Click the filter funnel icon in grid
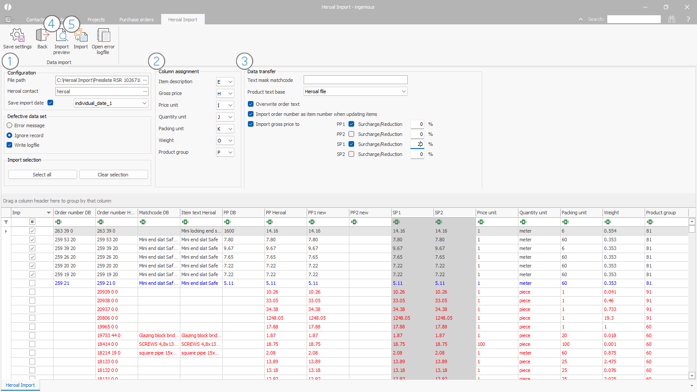This screenshot has height=392, width=697. (6, 222)
